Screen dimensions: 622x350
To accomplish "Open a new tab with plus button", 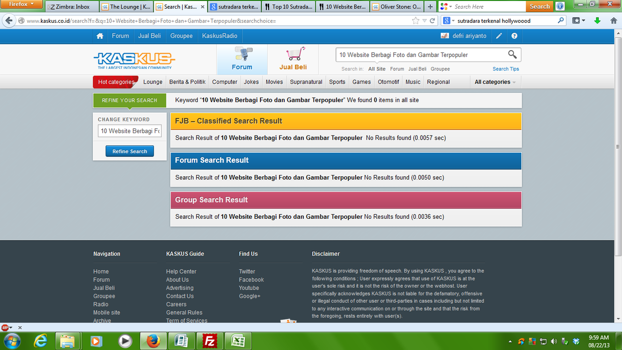I will pos(430,7).
